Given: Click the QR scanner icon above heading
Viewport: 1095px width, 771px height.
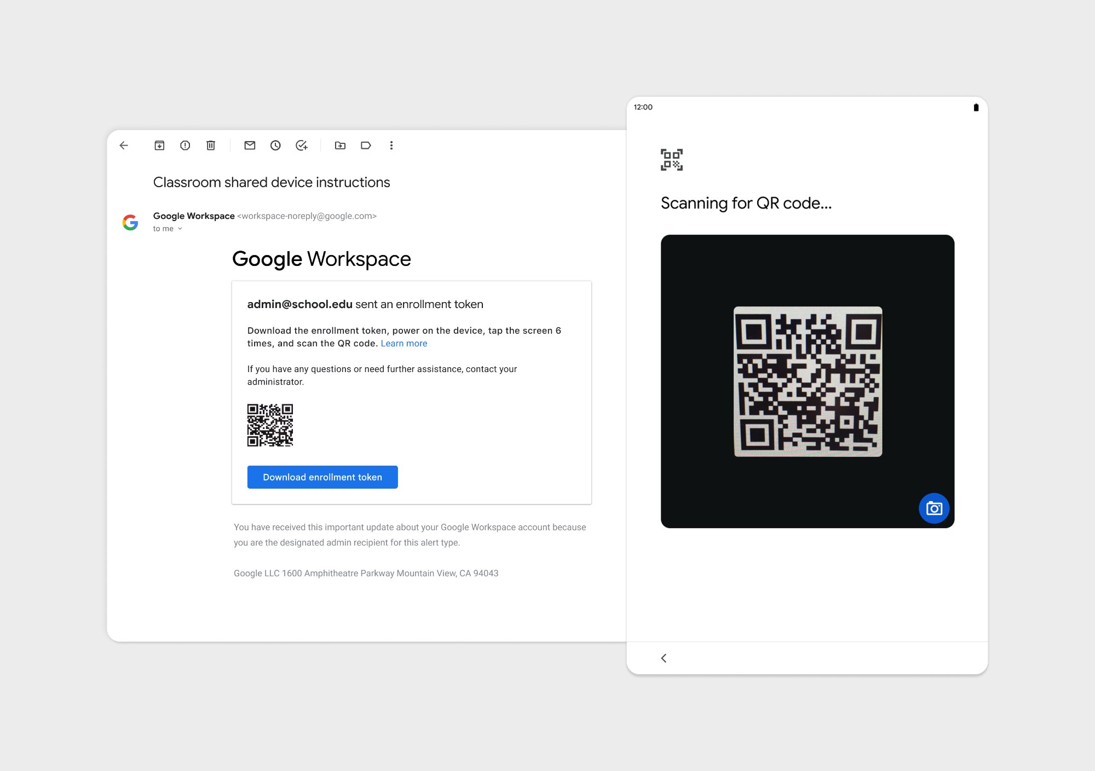Looking at the screenshot, I should pos(672,160).
